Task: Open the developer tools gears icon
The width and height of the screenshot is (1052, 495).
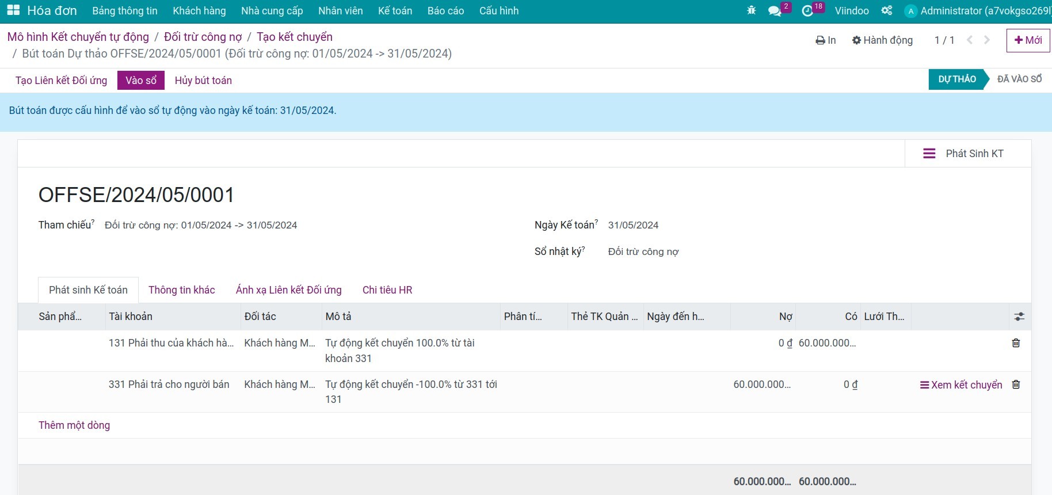Action: click(x=887, y=10)
